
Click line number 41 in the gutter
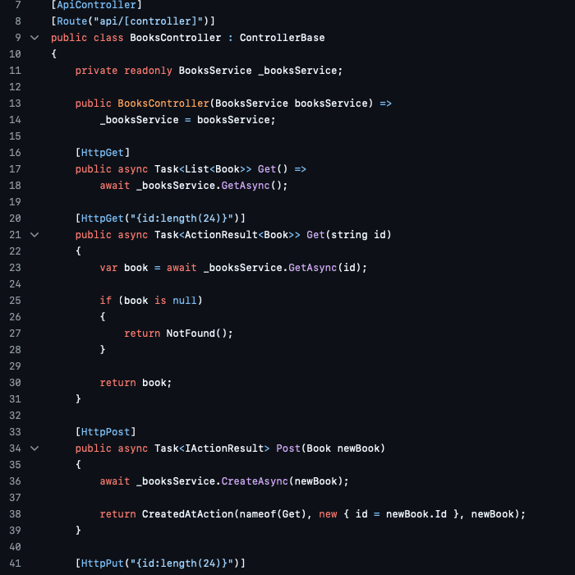(x=15, y=563)
